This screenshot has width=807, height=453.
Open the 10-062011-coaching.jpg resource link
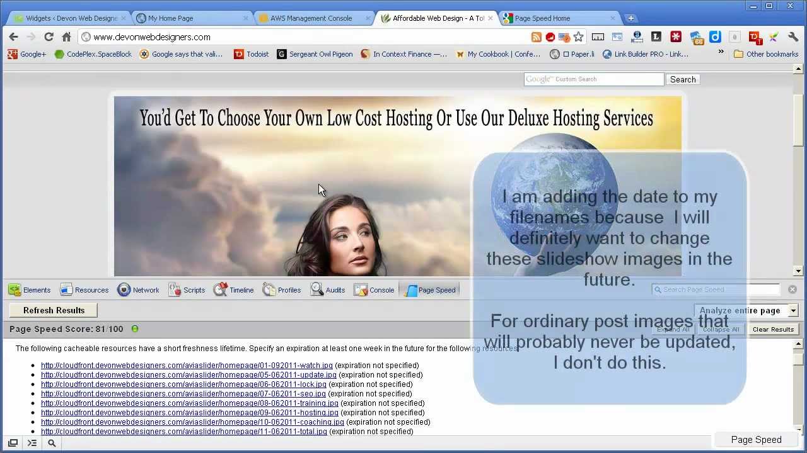pos(192,422)
